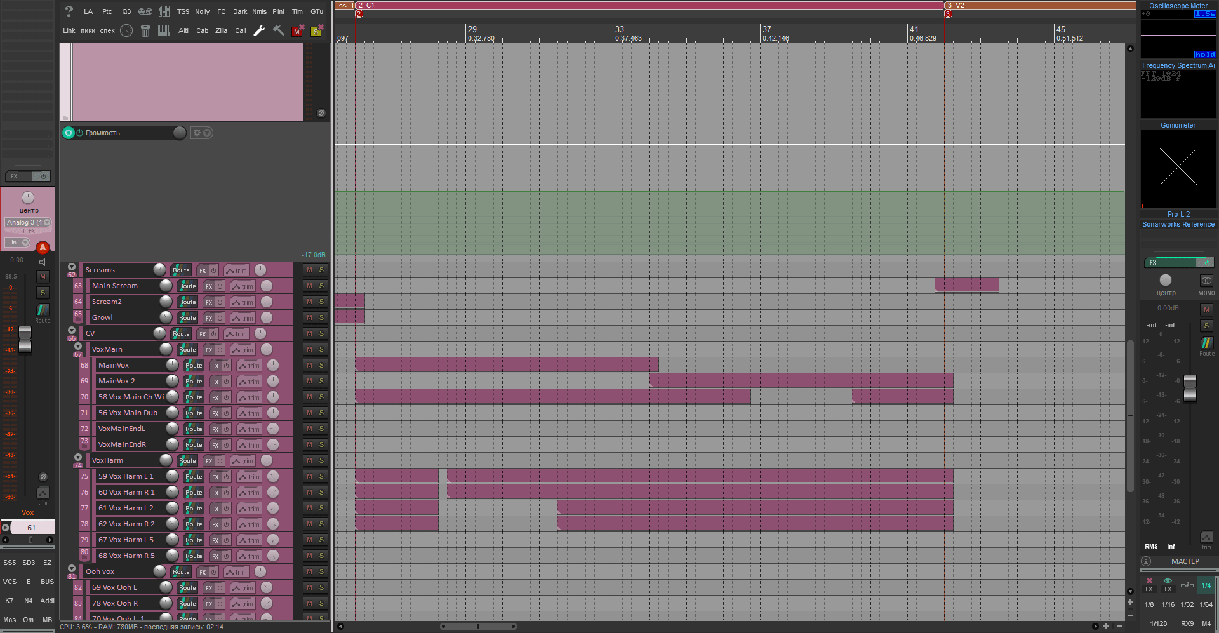Viewport: 1219px width, 633px height.
Task: Click the mixer faders toolbar icon
Action: pos(164,11)
